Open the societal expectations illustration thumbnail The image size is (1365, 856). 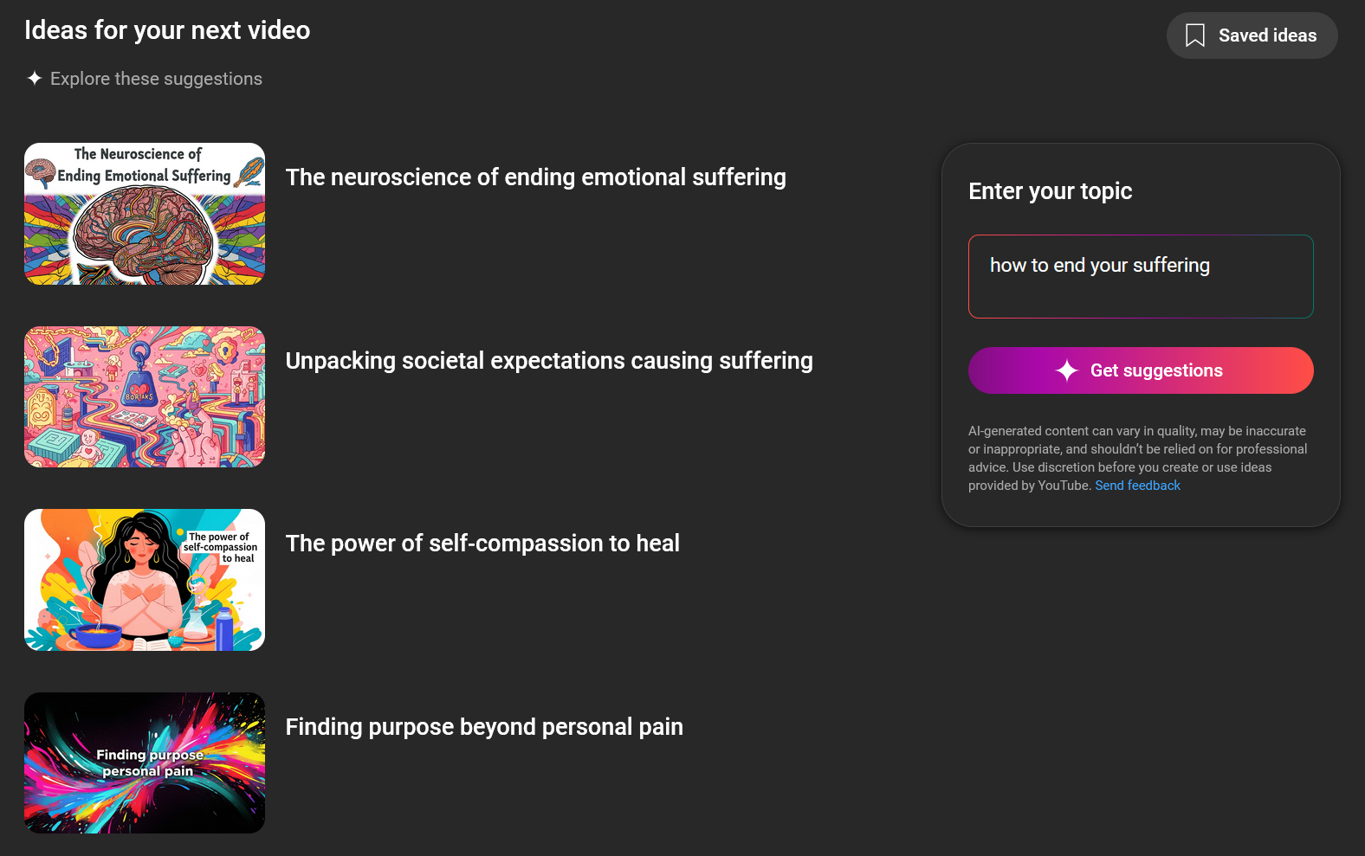coord(145,396)
